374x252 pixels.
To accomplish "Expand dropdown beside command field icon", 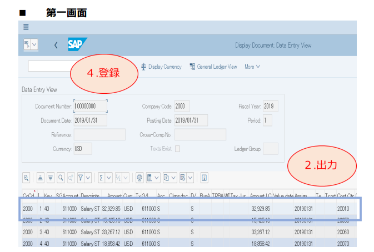I will (x=34, y=44).
